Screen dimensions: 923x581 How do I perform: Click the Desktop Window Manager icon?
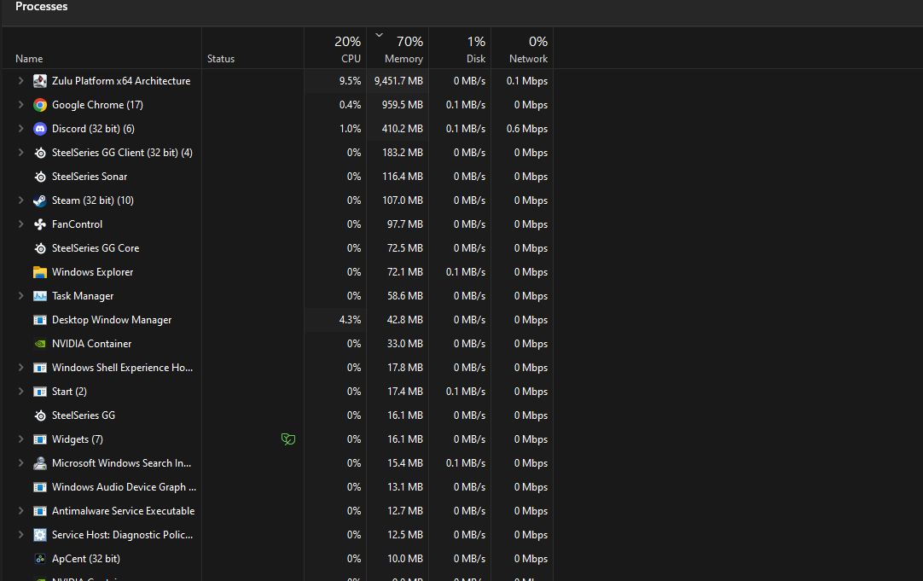pyautogui.click(x=40, y=320)
